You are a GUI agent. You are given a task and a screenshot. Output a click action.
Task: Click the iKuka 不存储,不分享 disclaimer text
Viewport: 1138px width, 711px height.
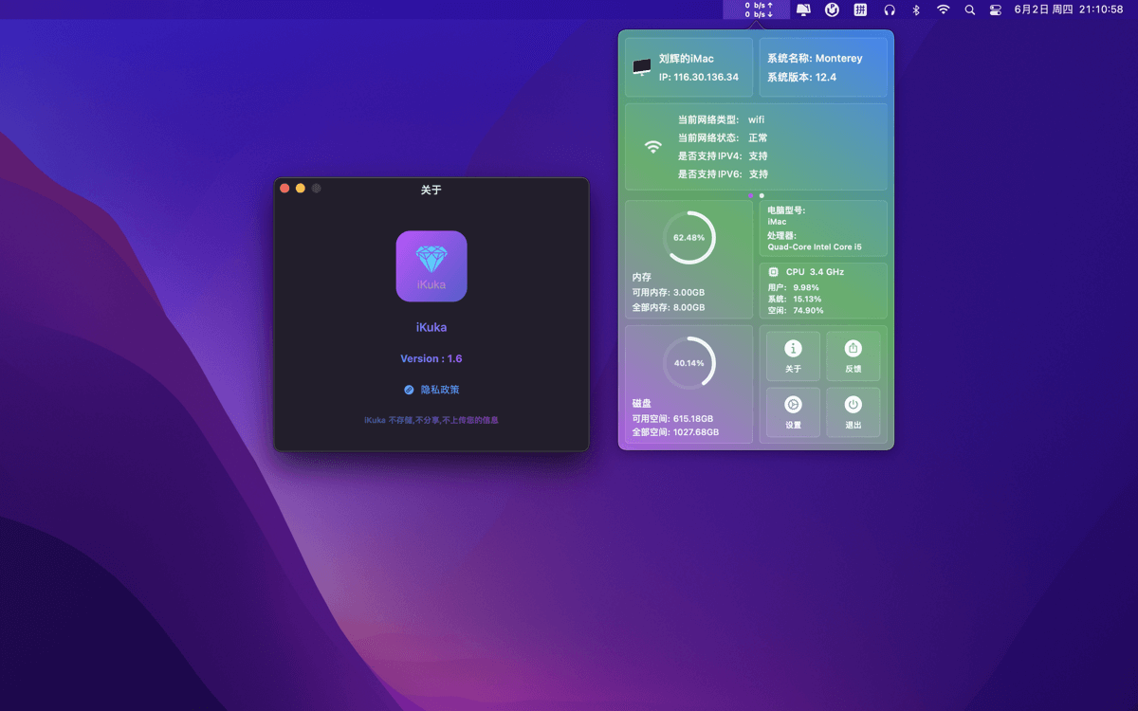(x=431, y=420)
